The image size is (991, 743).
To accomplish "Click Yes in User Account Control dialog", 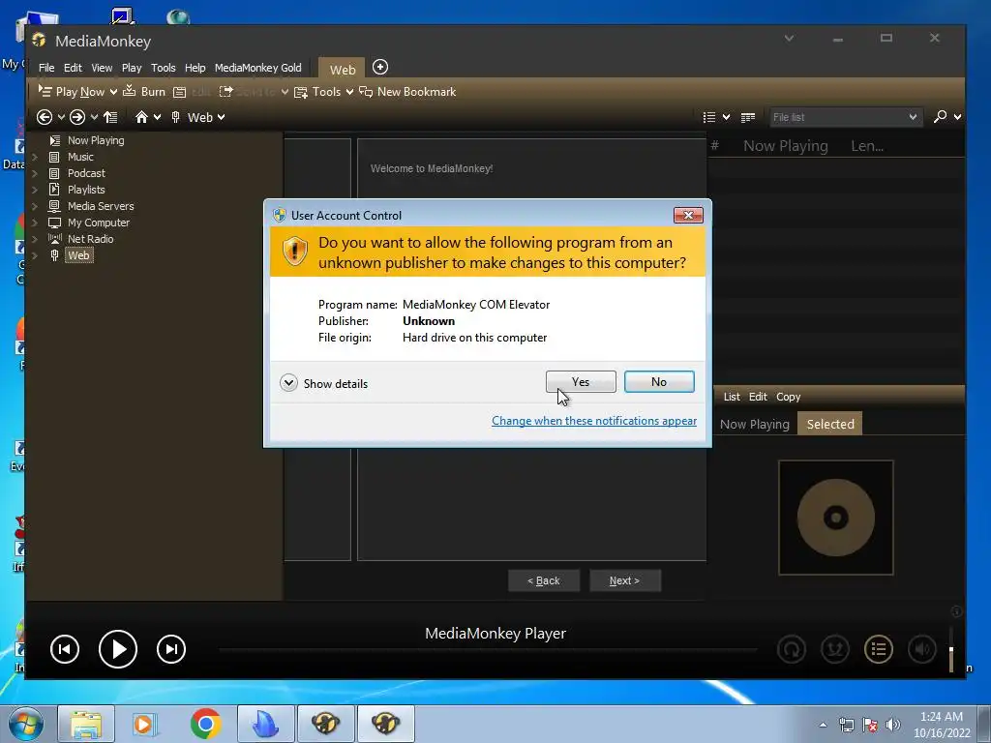I will 581,381.
